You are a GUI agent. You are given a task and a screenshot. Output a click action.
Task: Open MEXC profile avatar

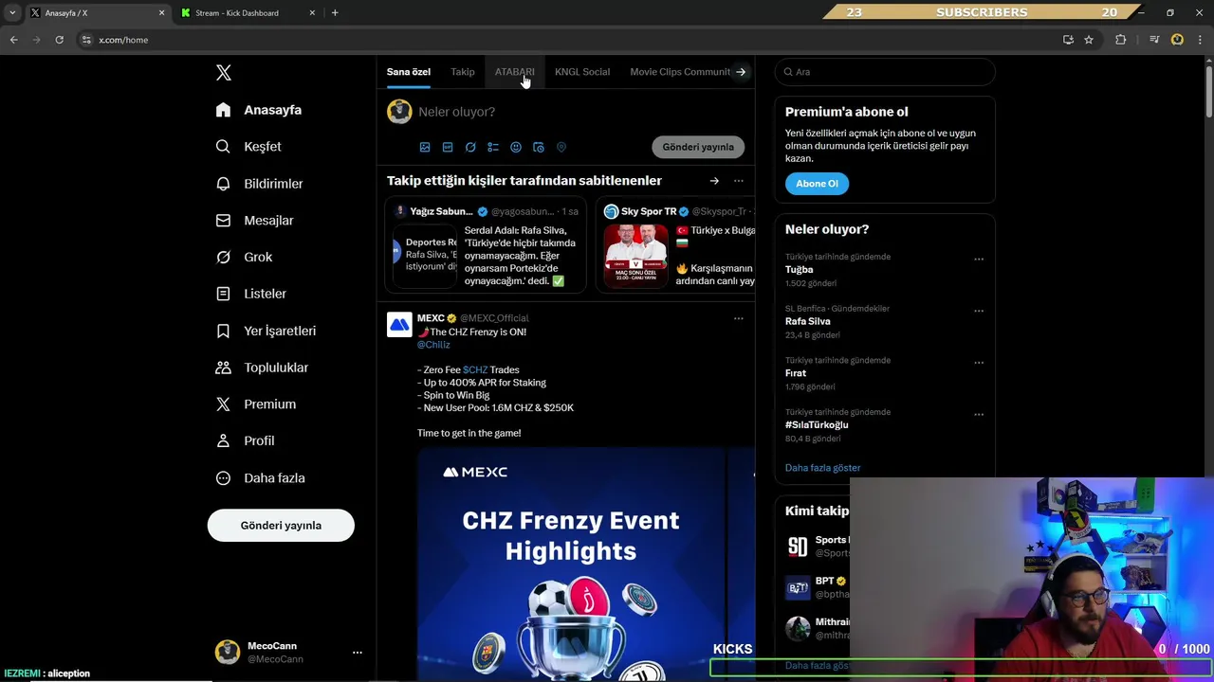click(399, 325)
